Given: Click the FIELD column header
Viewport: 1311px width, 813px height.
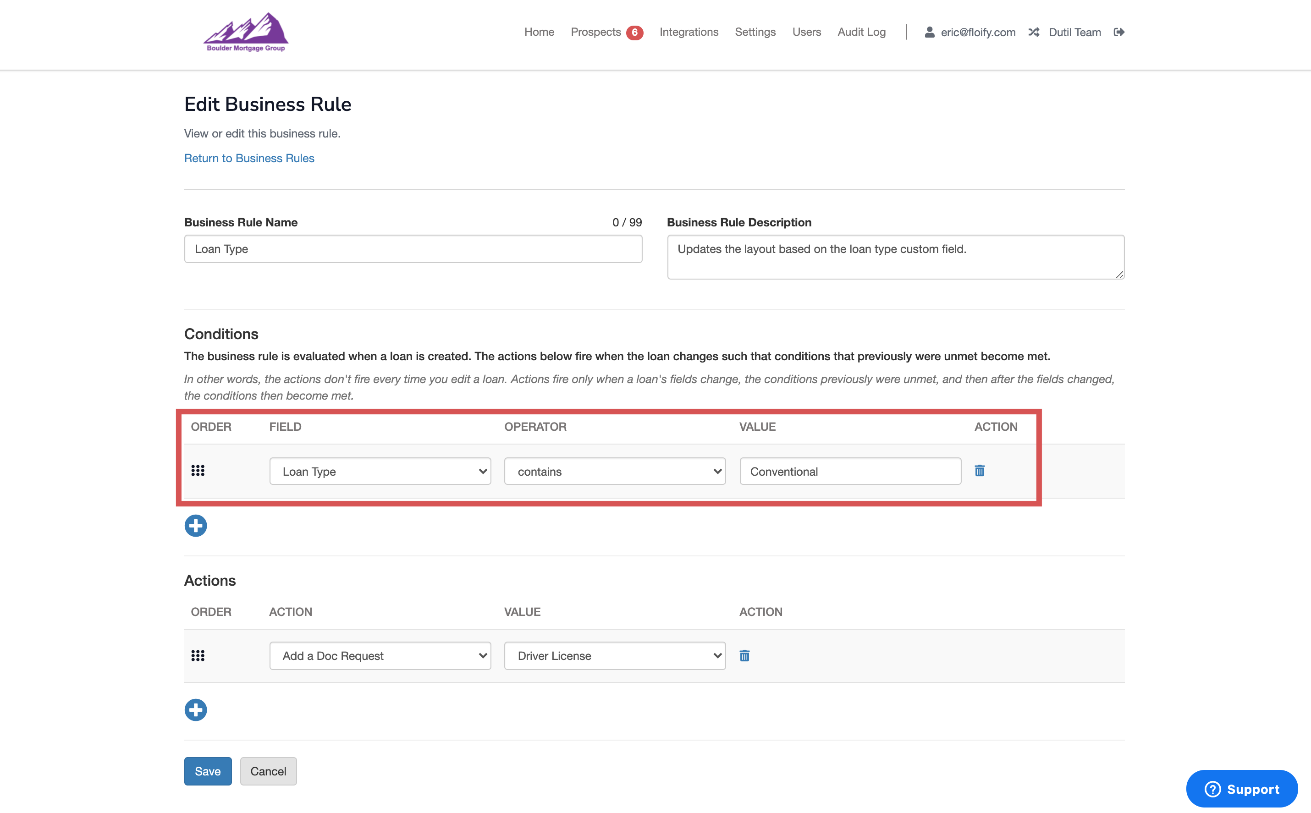Looking at the screenshot, I should 285,427.
